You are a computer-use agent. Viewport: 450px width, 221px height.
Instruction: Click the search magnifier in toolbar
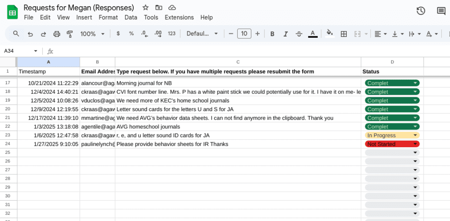[x=16, y=34]
